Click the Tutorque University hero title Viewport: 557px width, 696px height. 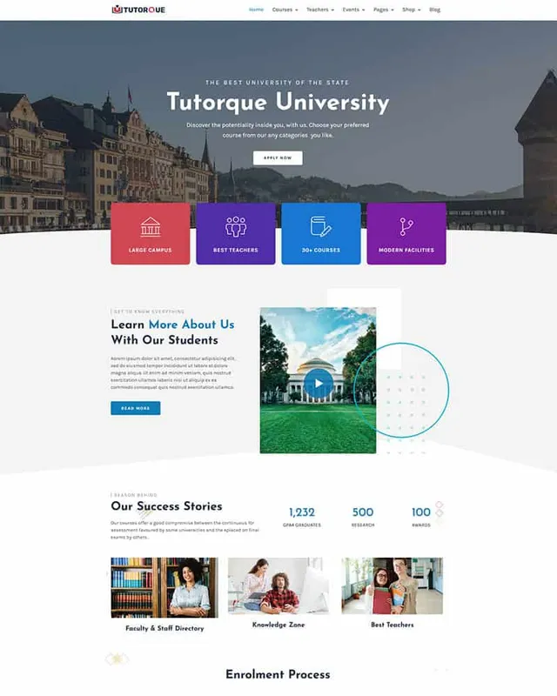[x=278, y=102]
